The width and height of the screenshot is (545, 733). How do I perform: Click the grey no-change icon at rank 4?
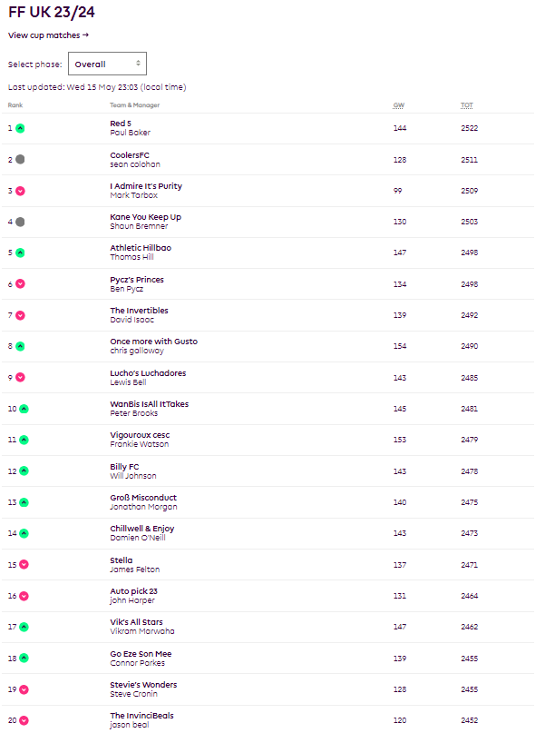20,222
